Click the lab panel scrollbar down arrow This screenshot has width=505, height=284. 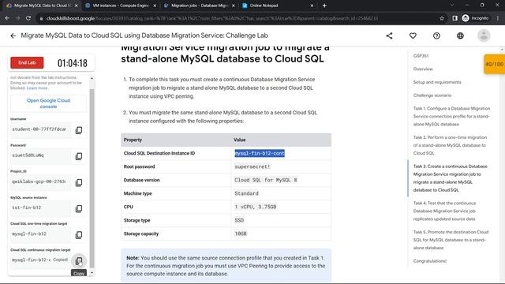pos(92,273)
